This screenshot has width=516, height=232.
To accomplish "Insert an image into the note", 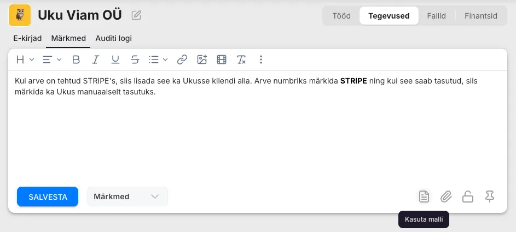I will [202, 60].
